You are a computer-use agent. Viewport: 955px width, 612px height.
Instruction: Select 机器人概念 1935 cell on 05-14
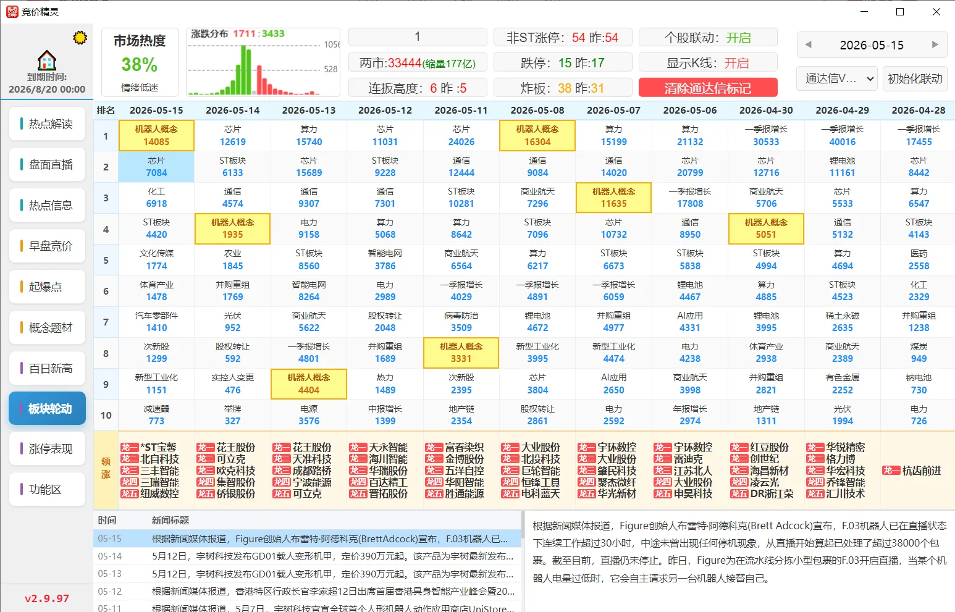pos(232,228)
